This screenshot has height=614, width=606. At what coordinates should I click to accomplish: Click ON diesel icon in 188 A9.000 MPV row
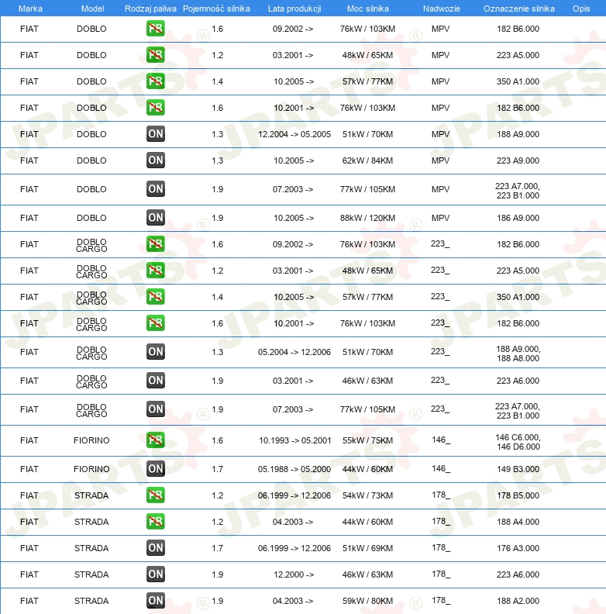(156, 134)
